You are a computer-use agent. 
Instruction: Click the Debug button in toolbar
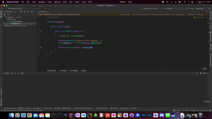[199, 9]
